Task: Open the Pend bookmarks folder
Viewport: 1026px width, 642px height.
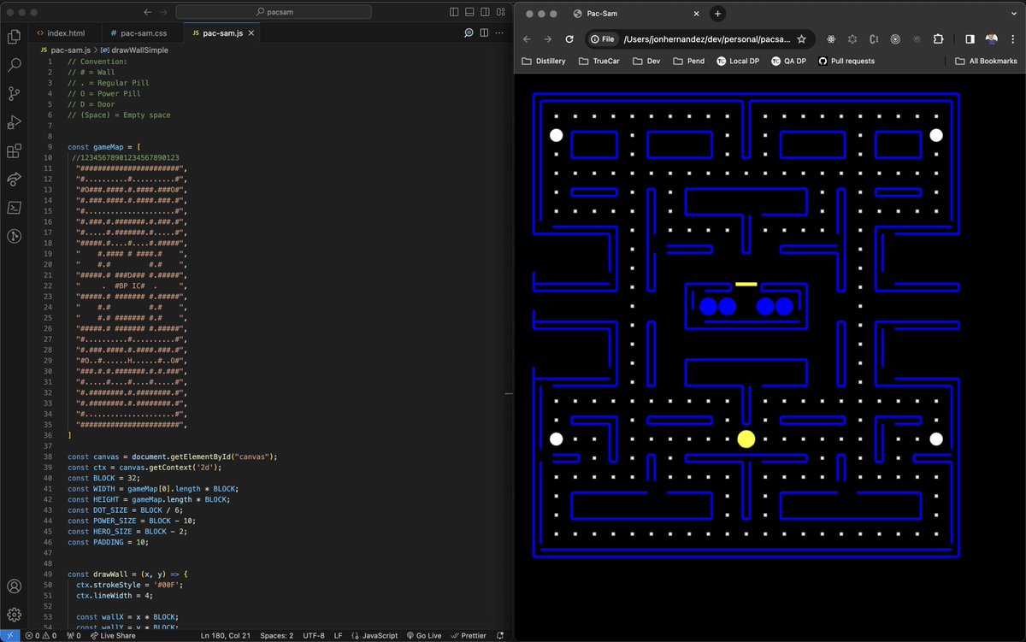Action: [688, 62]
